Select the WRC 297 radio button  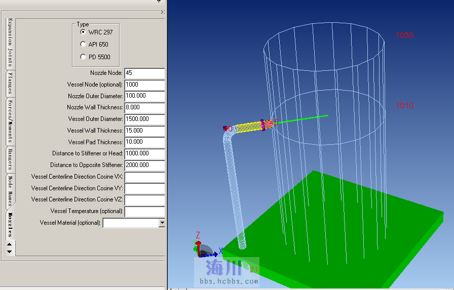(x=83, y=32)
